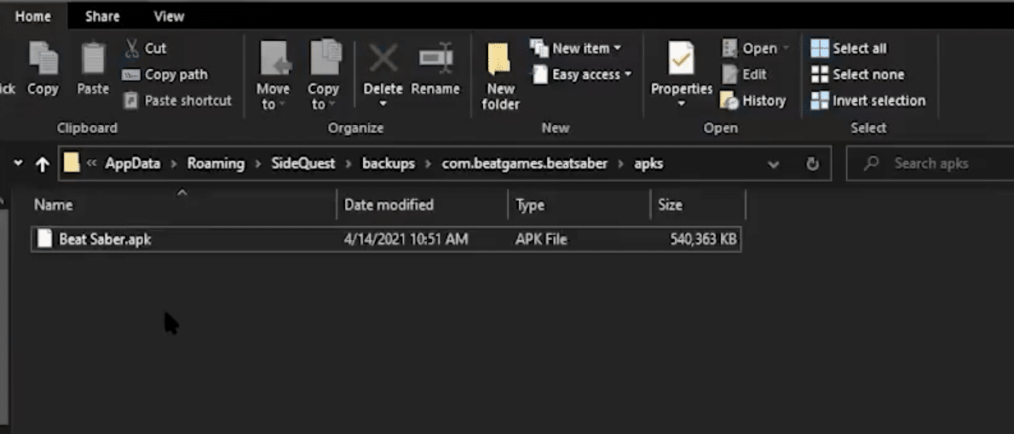
Task: Click the 4/14/2021 10:51 AM date cell
Action: tap(406, 240)
